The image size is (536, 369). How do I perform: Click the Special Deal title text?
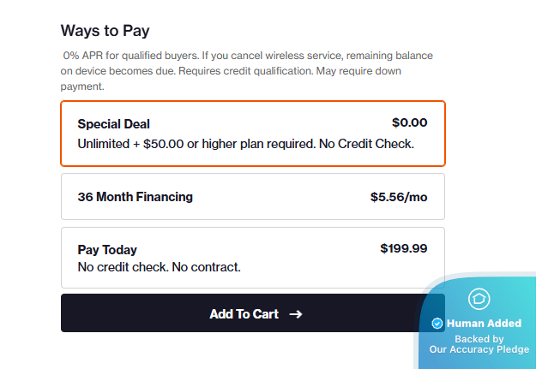click(x=113, y=124)
